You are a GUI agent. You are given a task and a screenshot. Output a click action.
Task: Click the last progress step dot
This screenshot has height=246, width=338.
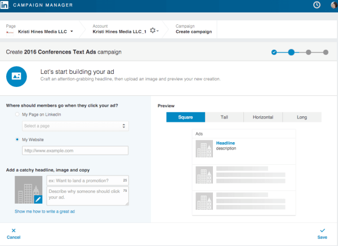[x=326, y=52]
